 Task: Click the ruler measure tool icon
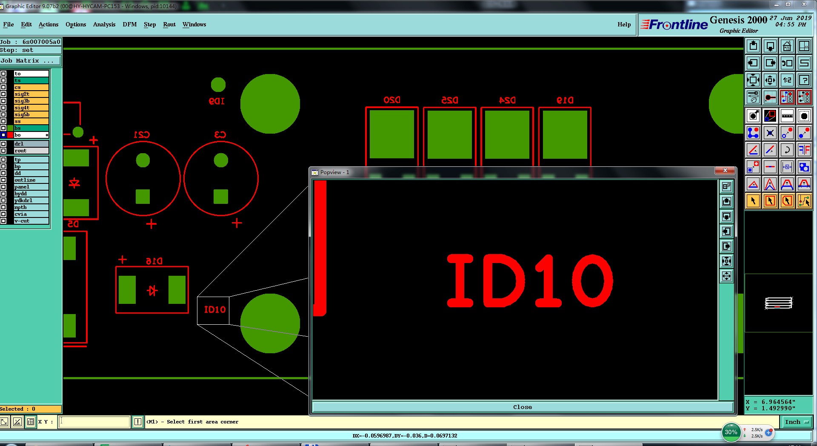pyautogui.click(x=787, y=116)
